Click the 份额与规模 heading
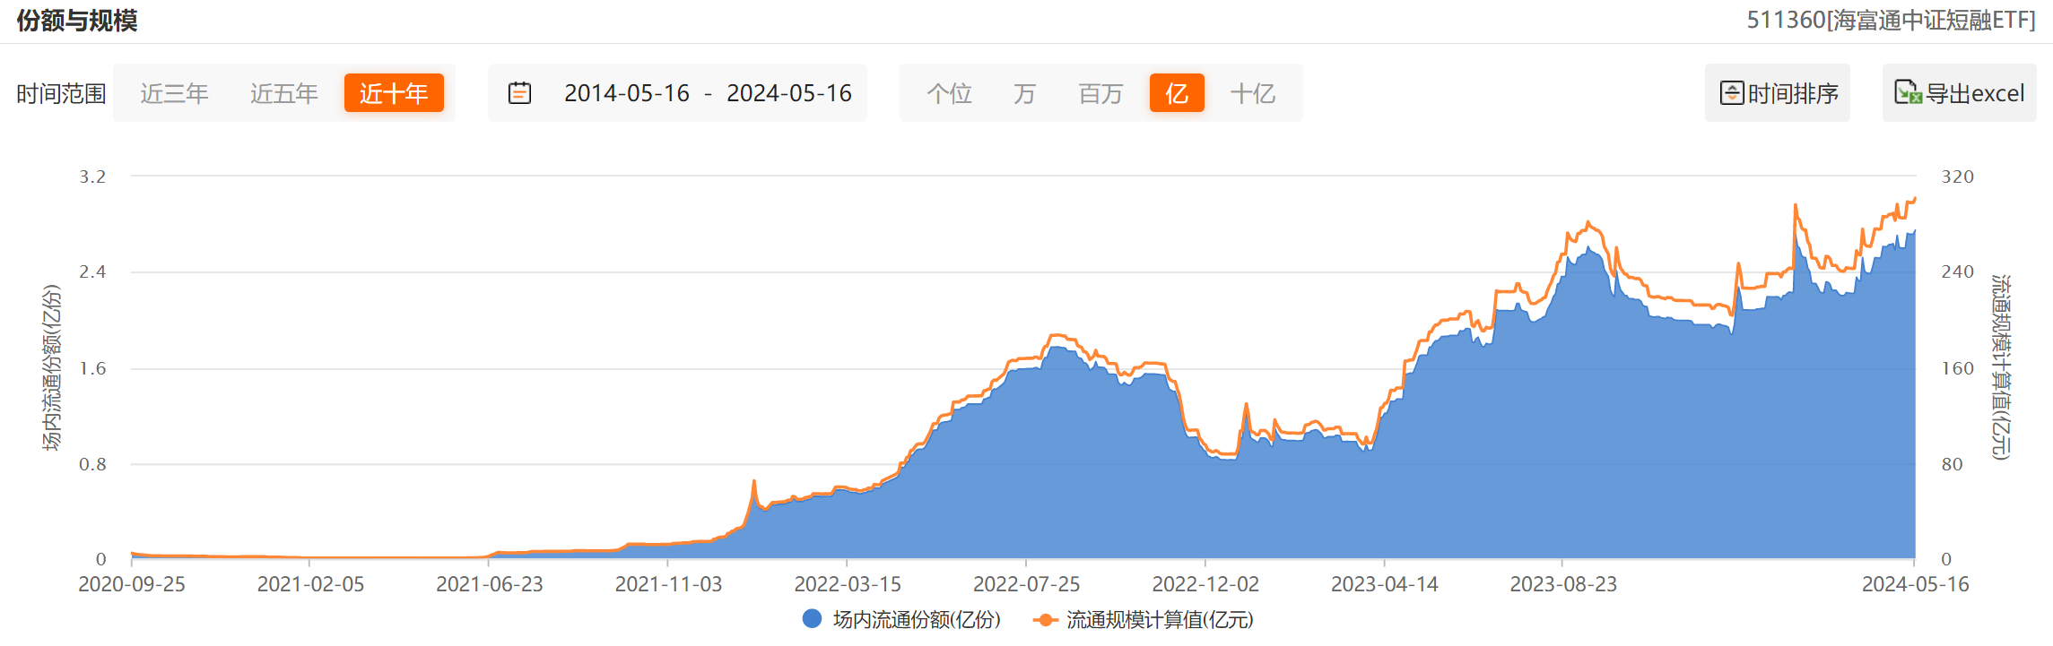Screen dimensions: 2053x646 coord(77,20)
